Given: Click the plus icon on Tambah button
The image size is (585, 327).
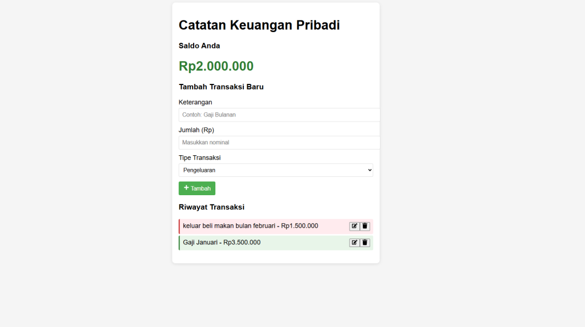Looking at the screenshot, I should [186, 188].
